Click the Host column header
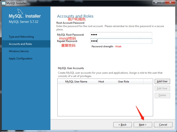Screen dimensions: 177x132 click(107, 82)
